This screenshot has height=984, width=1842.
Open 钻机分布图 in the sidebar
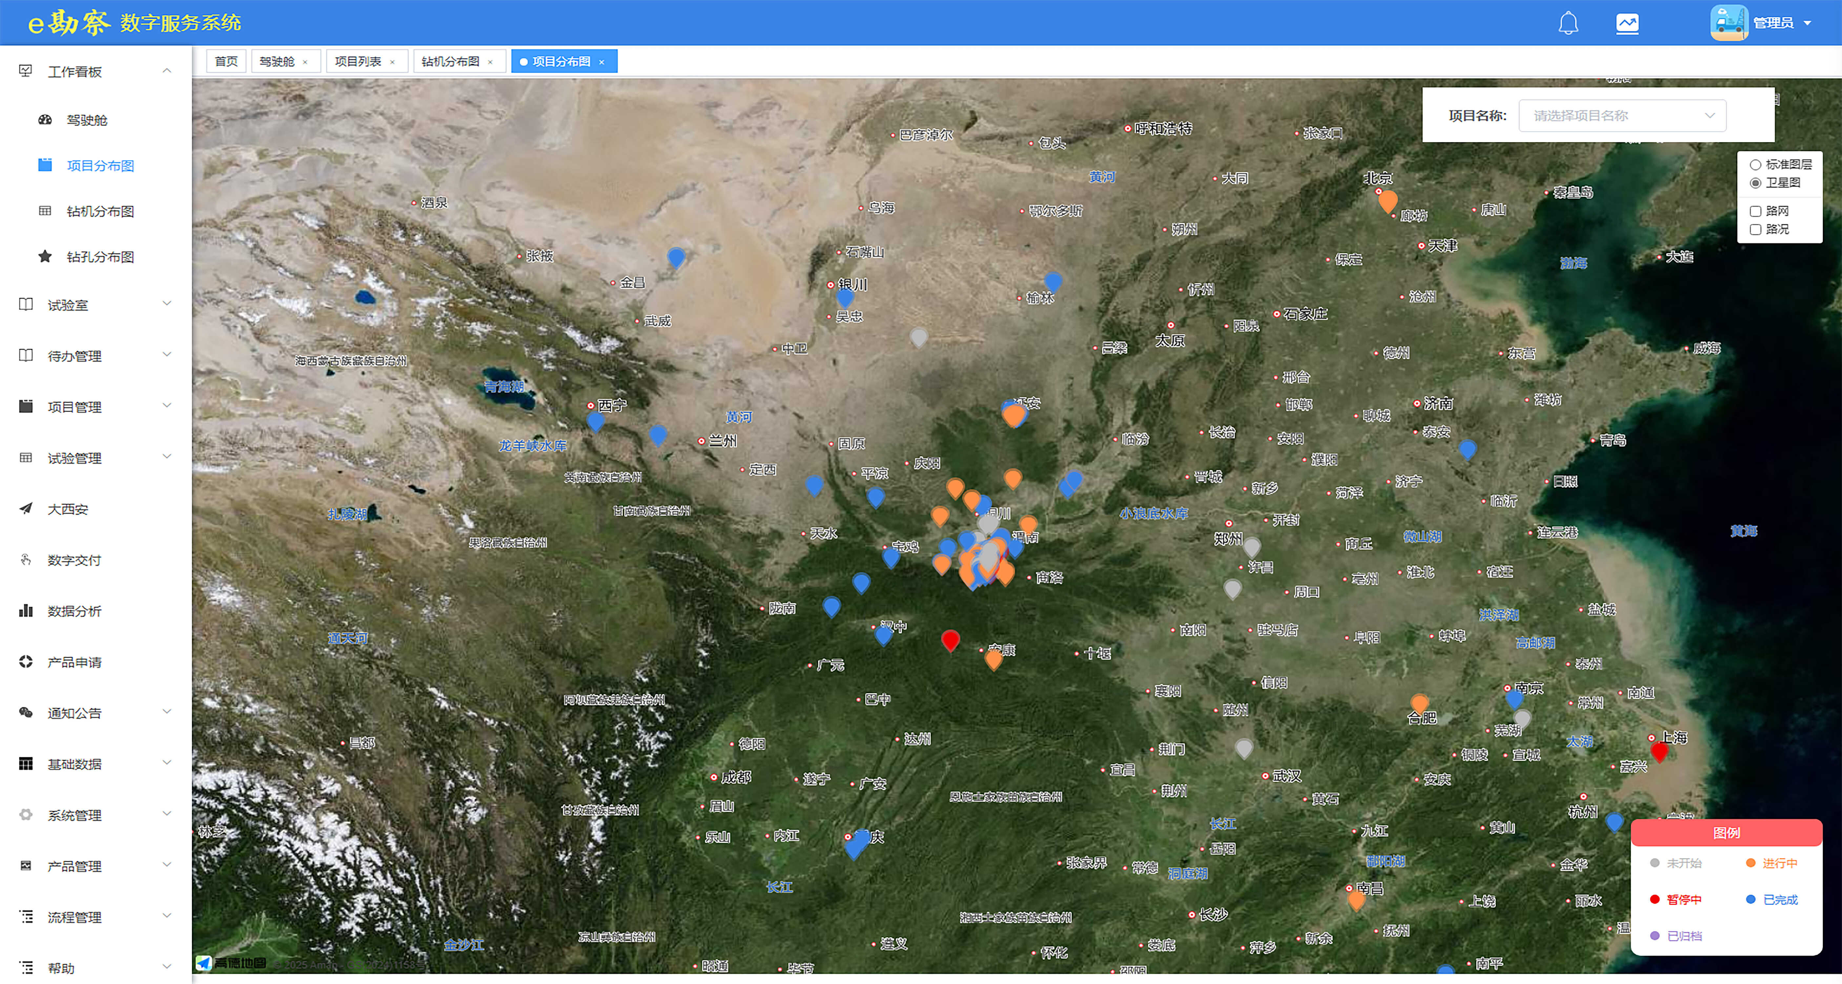(100, 211)
